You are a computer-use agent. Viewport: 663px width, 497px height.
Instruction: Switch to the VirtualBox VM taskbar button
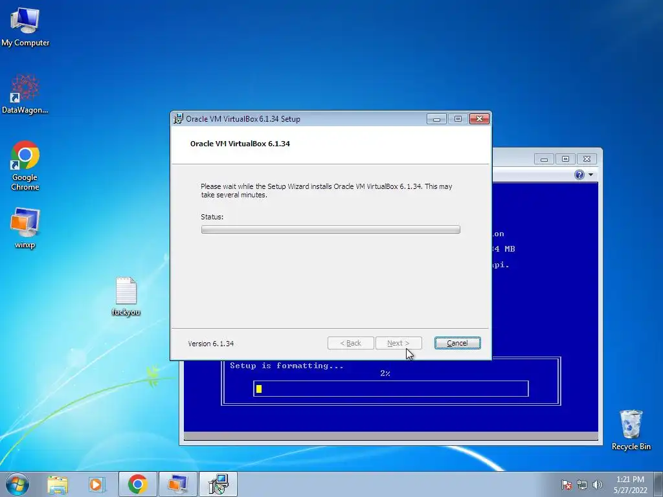pos(178,484)
